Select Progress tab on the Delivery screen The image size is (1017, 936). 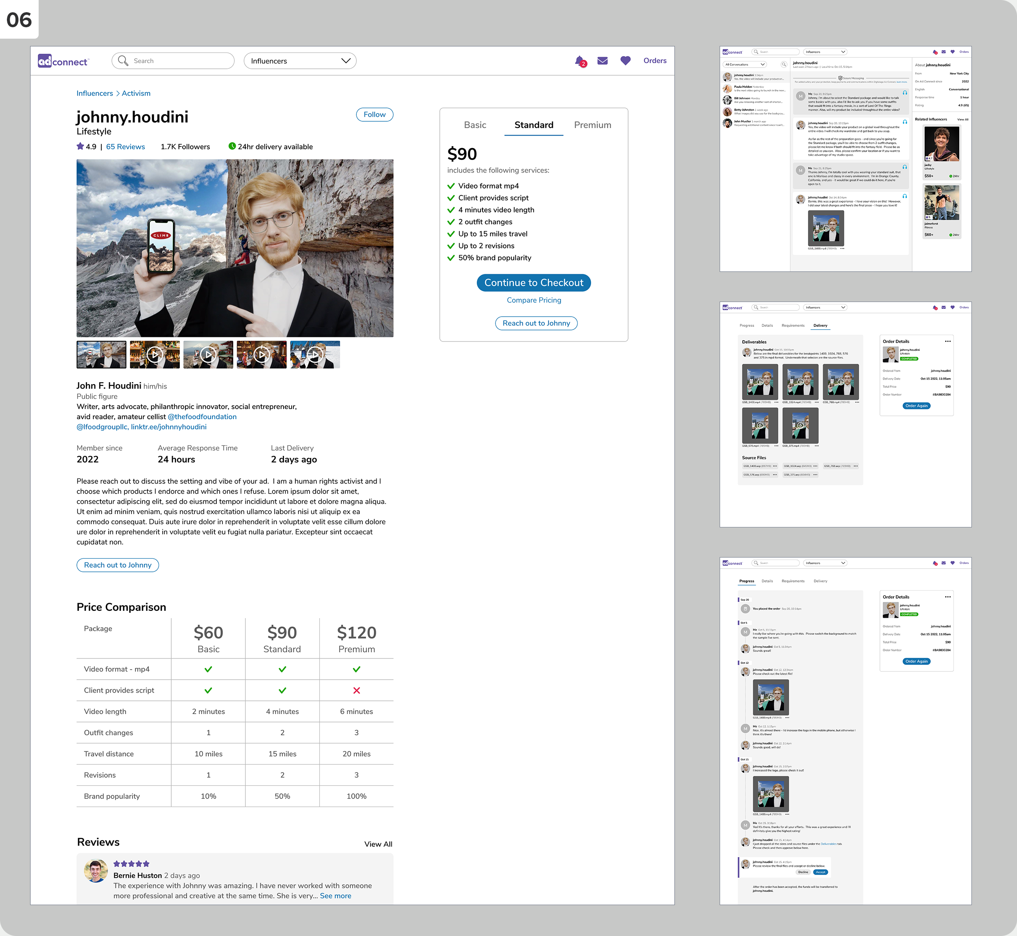click(746, 326)
